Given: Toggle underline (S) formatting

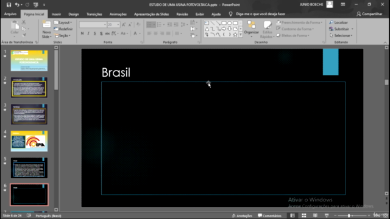Looking at the screenshot, I should [x=95, y=33].
